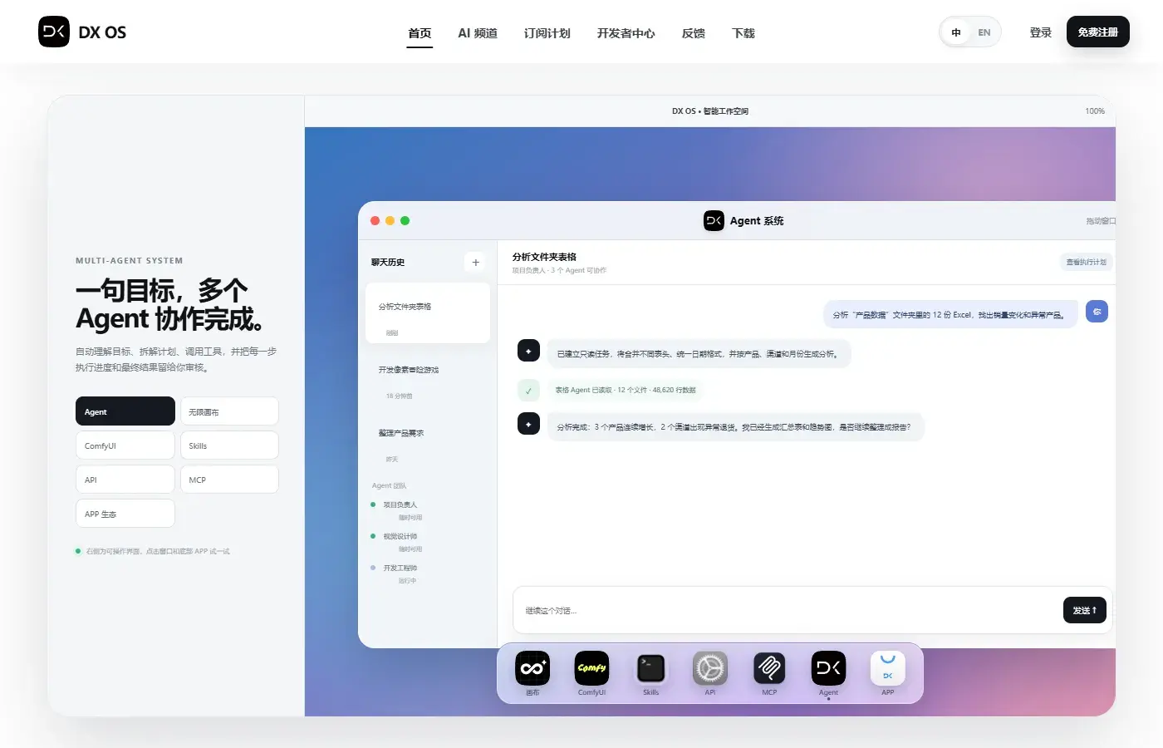Switch the language to 中
Image resolution: width=1163 pixels, height=748 pixels.
pyautogui.click(x=956, y=32)
